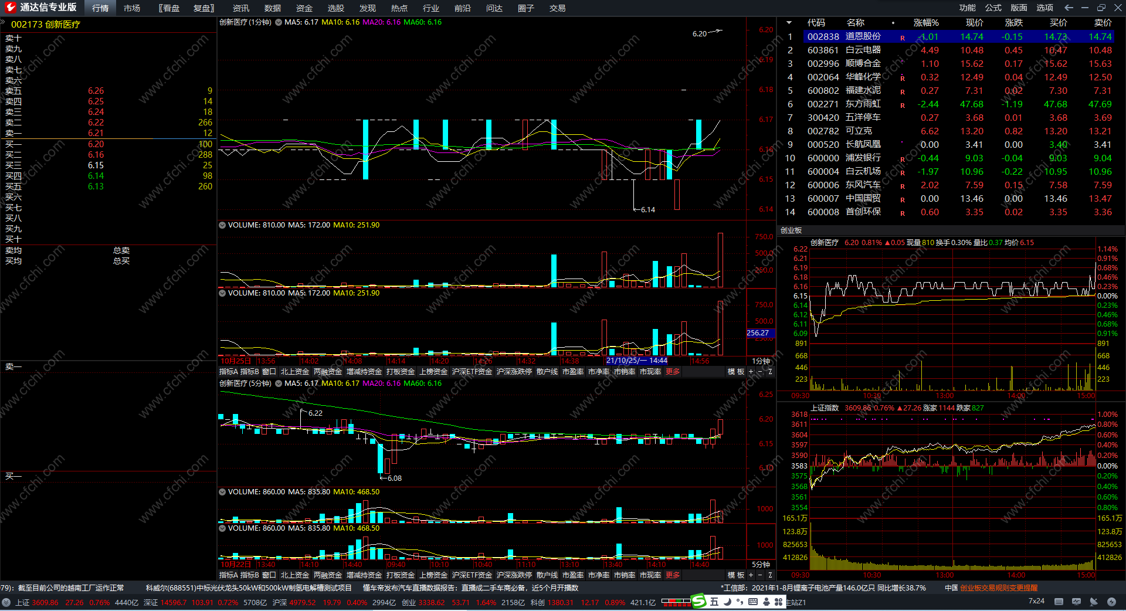Click the dot column header in the stock list
Screen dimensions: 1126x611
(x=893, y=23)
